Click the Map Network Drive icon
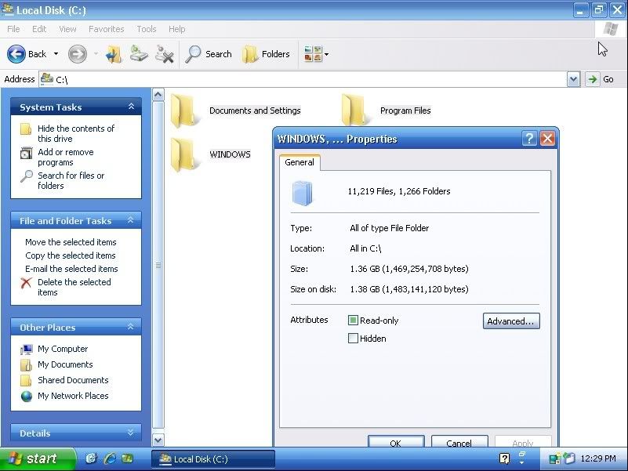The height and width of the screenshot is (471, 628). (x=139, y=54)
